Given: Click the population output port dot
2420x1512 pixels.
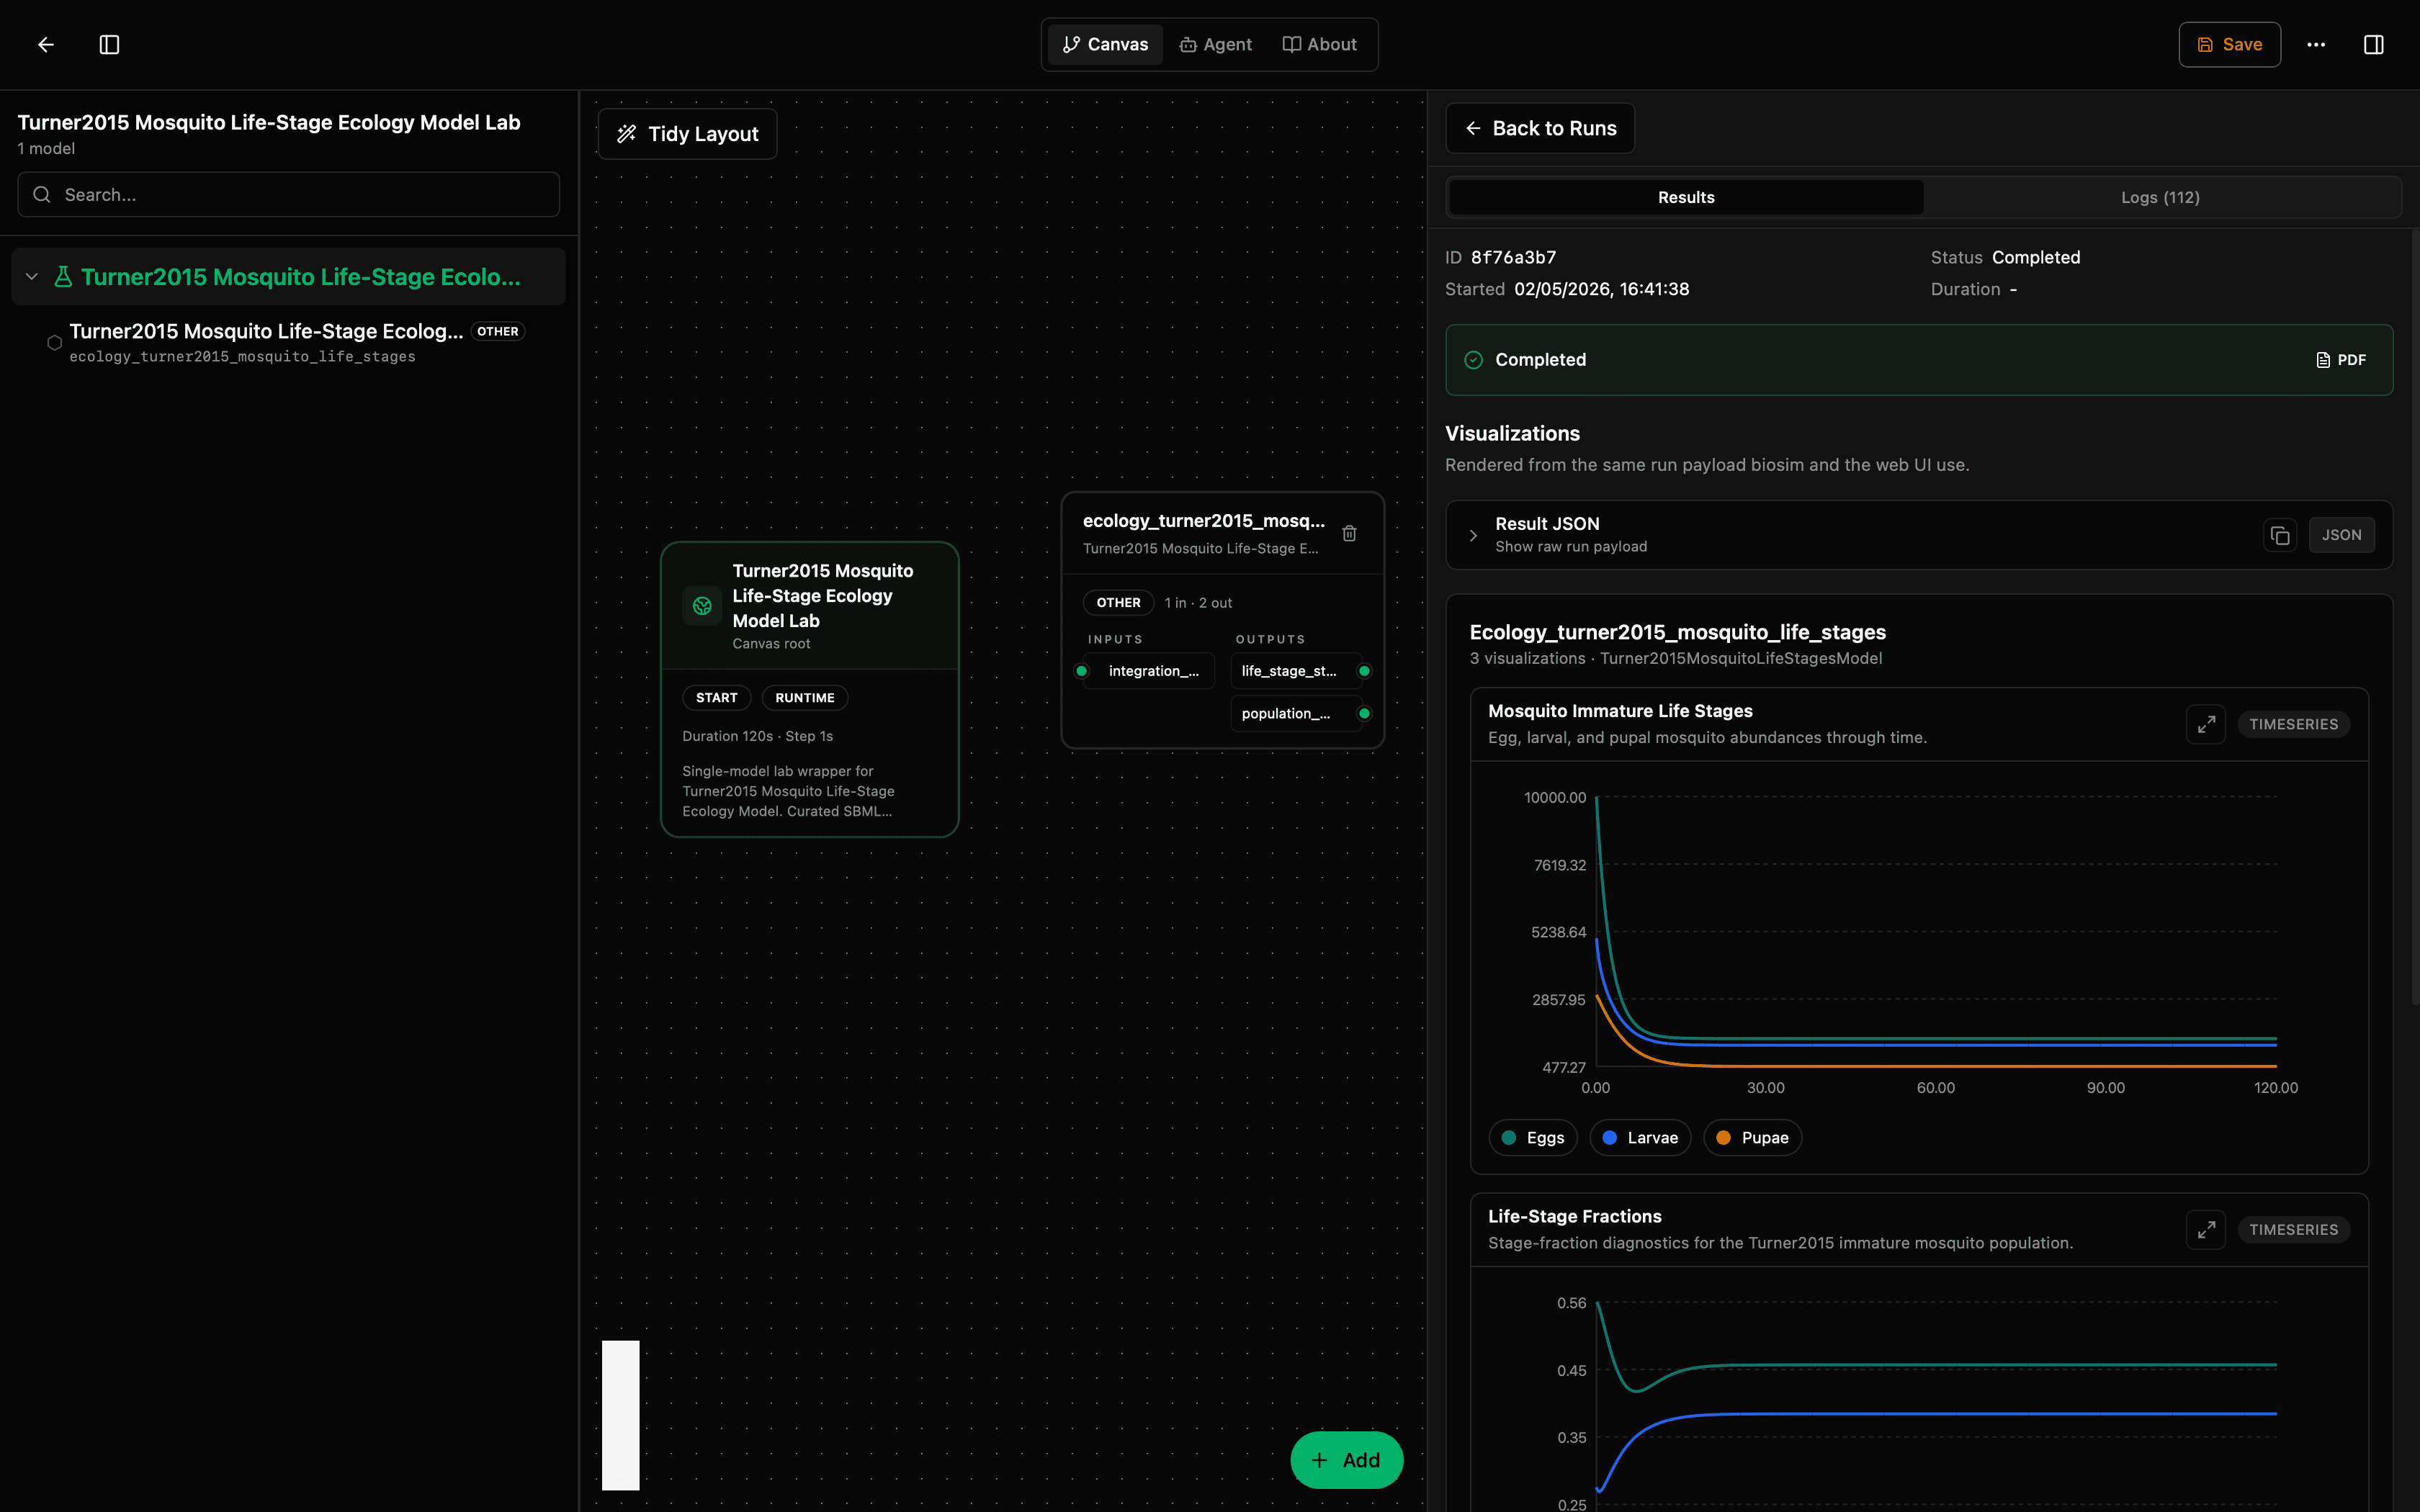Looking at the screenshot, I should (1364, 713).
